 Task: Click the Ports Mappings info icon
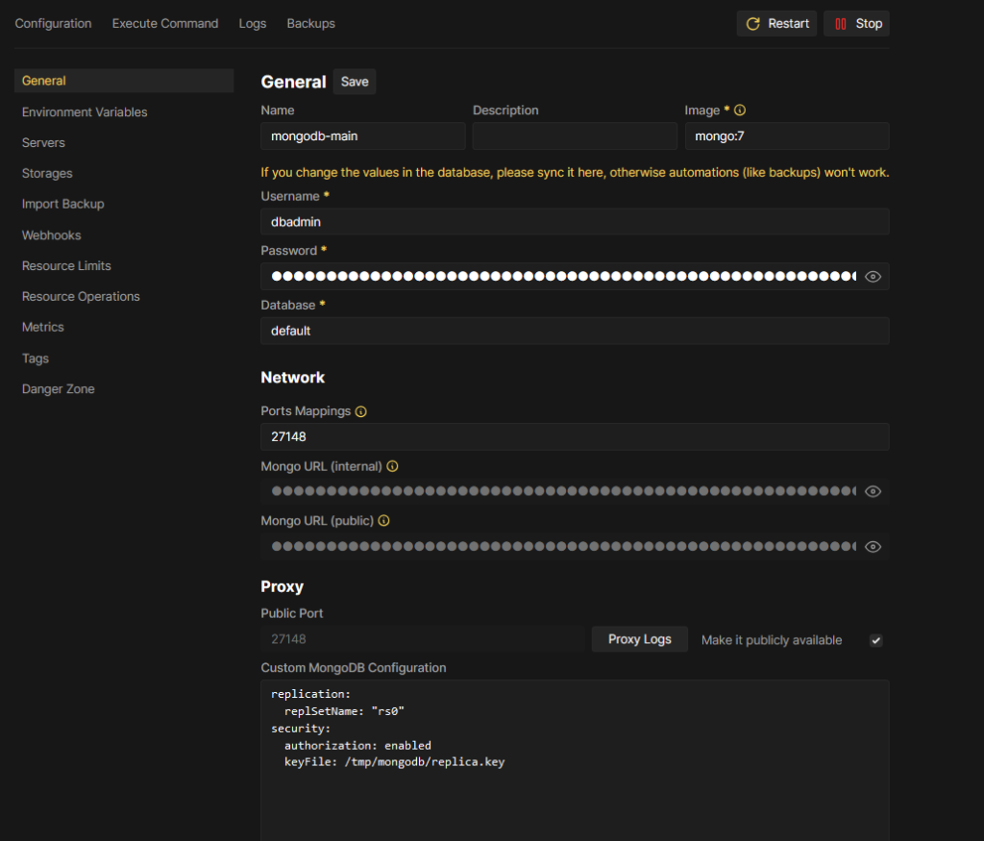(361, 411)
